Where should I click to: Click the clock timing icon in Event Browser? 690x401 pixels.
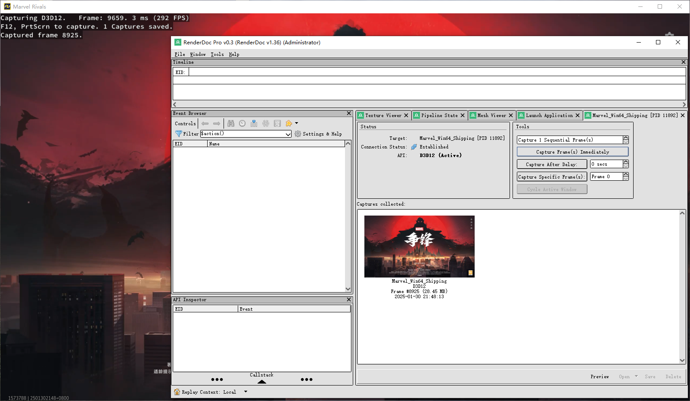point(242,123)
